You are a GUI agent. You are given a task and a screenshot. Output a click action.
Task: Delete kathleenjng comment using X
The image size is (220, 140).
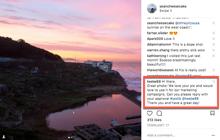214,56
